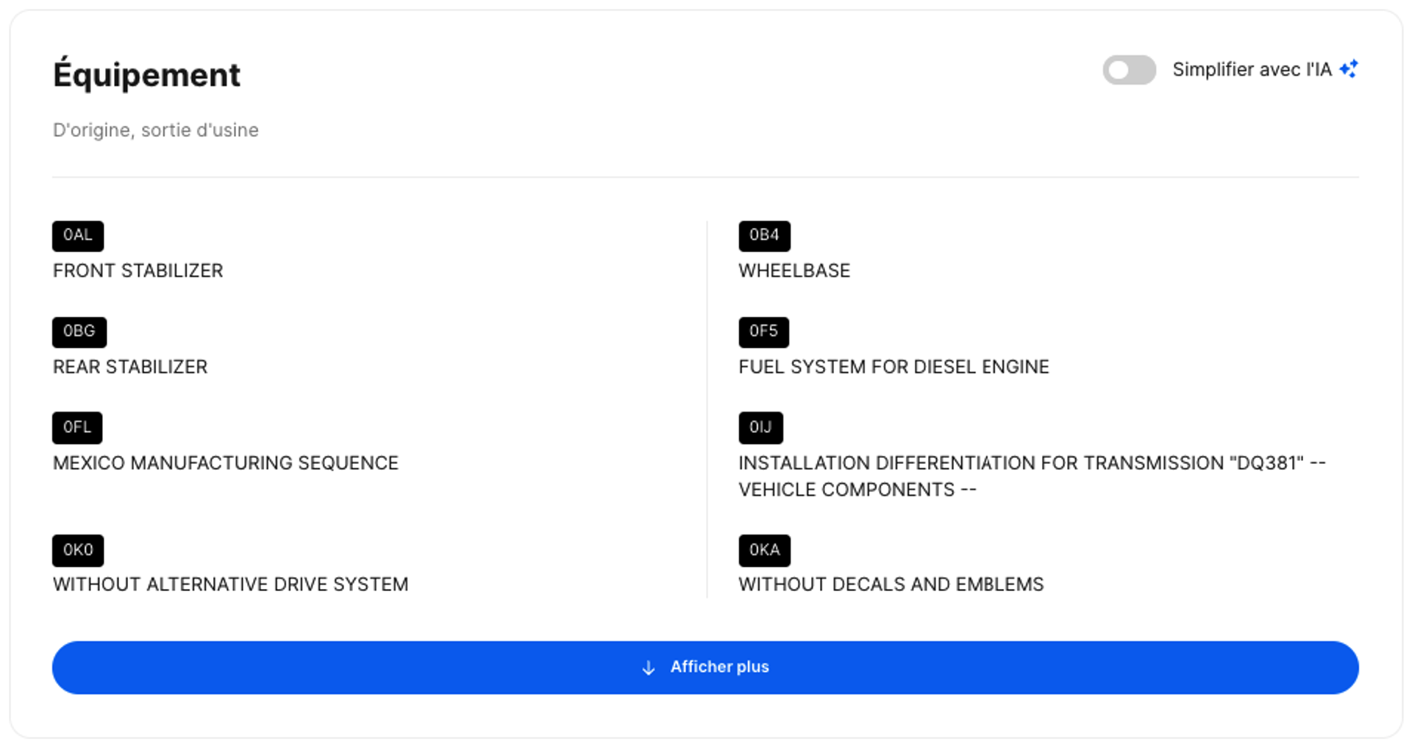The height and width of the screenshot is (747, 1412).
Task: Click the Afficher plus button
Action: point(705,668)
